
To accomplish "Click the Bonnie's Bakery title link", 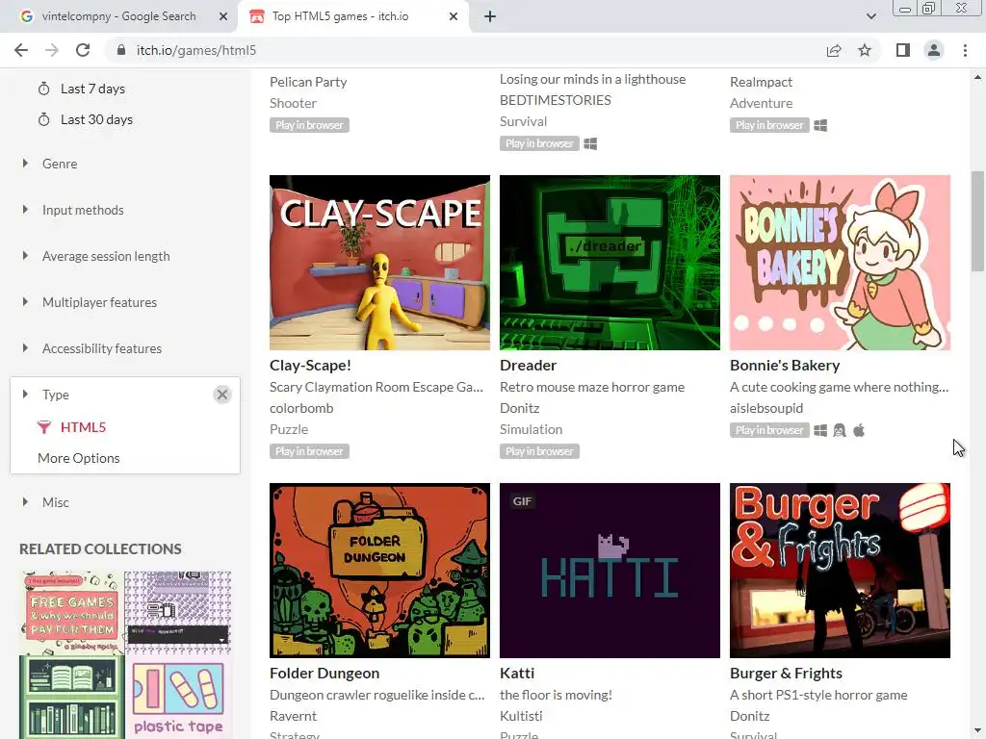I will (x=785, y=365).
